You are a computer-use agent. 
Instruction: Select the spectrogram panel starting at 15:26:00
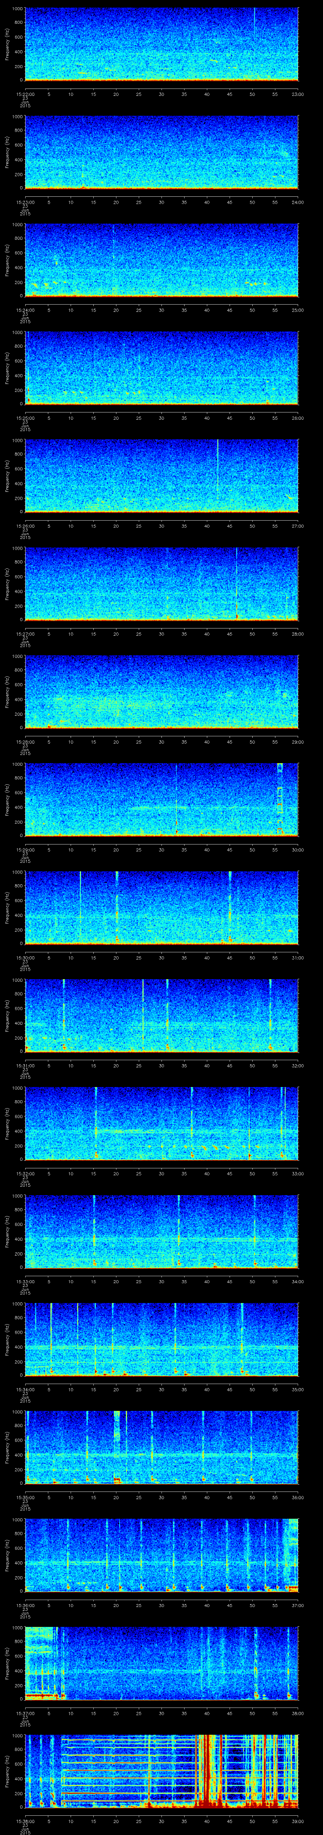[162, 476]
